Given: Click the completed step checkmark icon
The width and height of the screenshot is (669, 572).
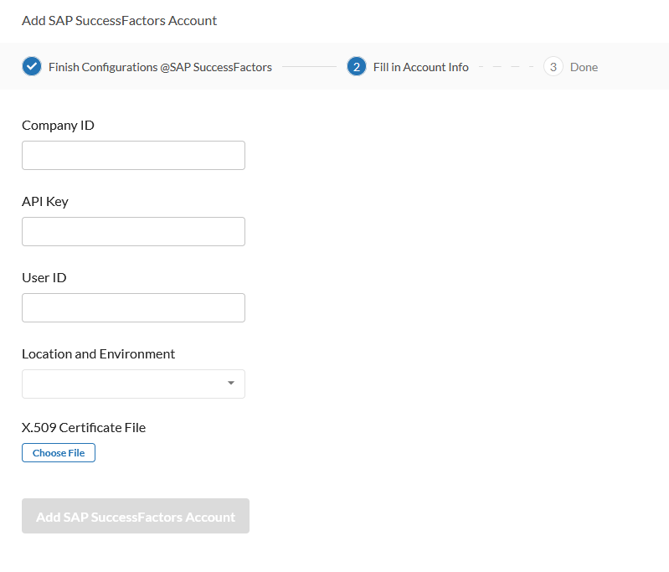Looking at the screenshot, I should point(32,67).
